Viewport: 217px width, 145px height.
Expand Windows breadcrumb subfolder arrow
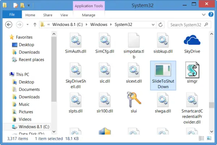[111, 25]
